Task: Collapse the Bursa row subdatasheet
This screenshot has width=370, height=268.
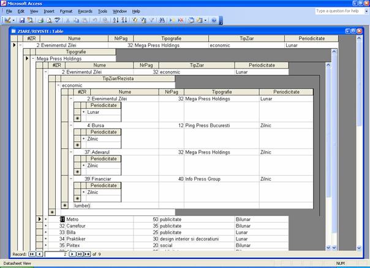Action: 71,125
